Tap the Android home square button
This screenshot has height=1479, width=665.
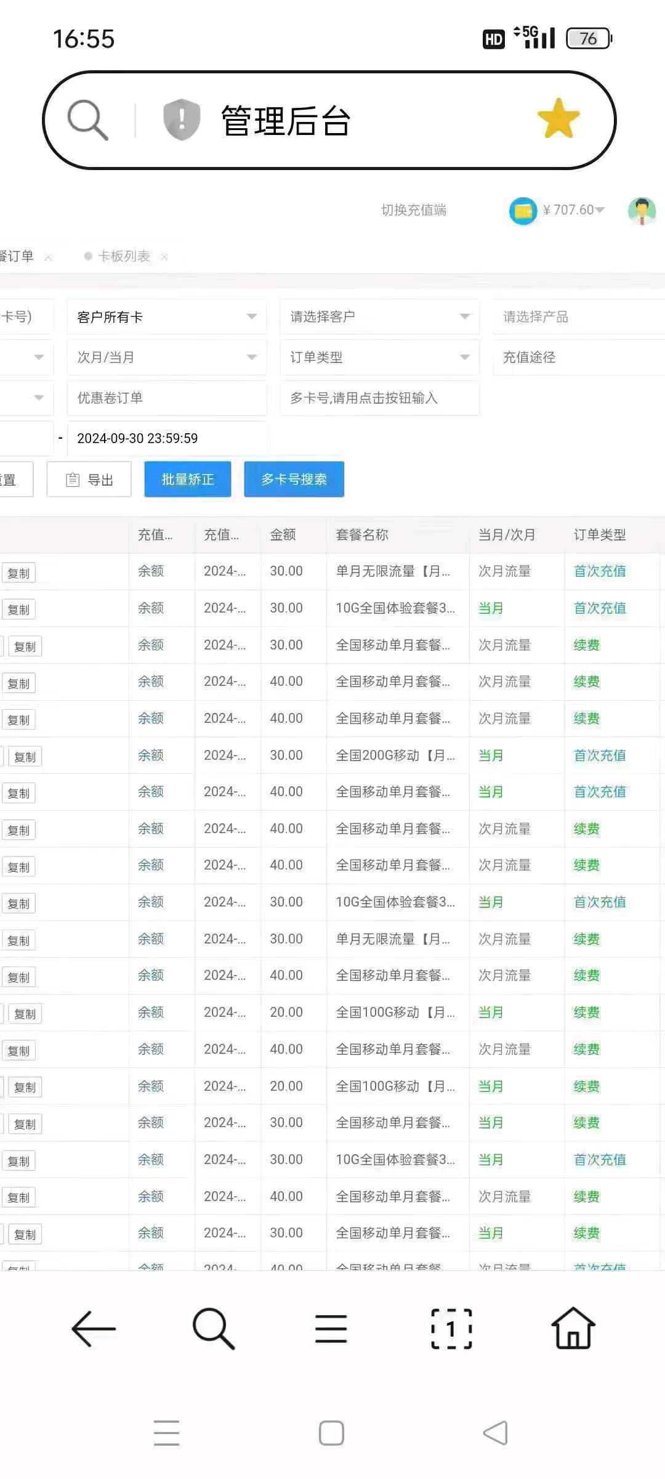click(x=331, y=1433)
